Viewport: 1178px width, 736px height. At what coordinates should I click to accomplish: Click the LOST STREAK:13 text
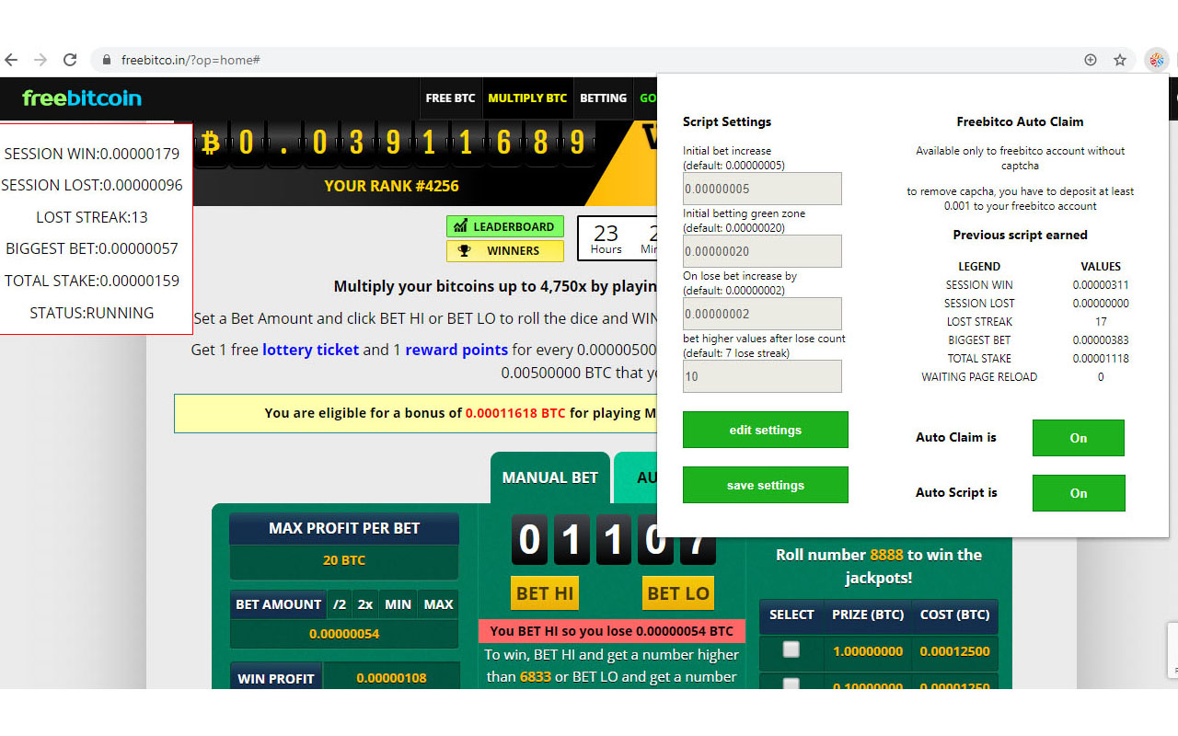pyautogui.click(x=92, y=217)
